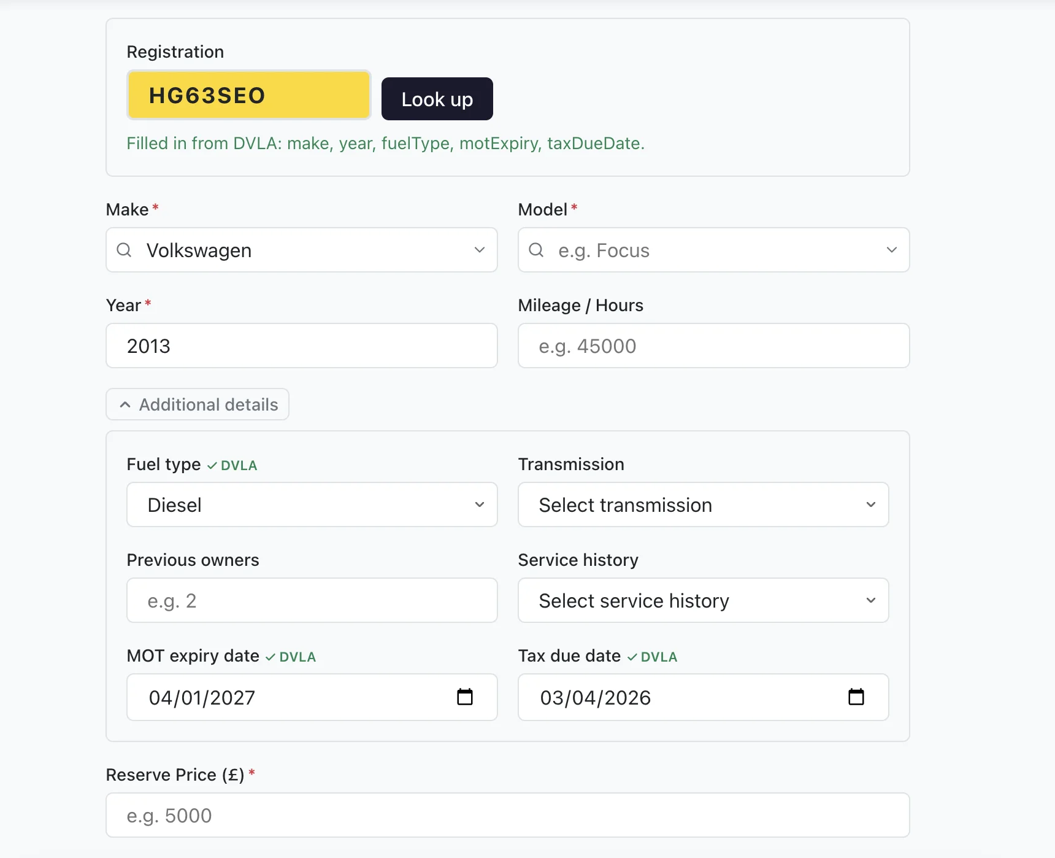Open the Tax due date calendar picker
Viewport: 1055px width, 858px height.
click(x=856, y=697)
